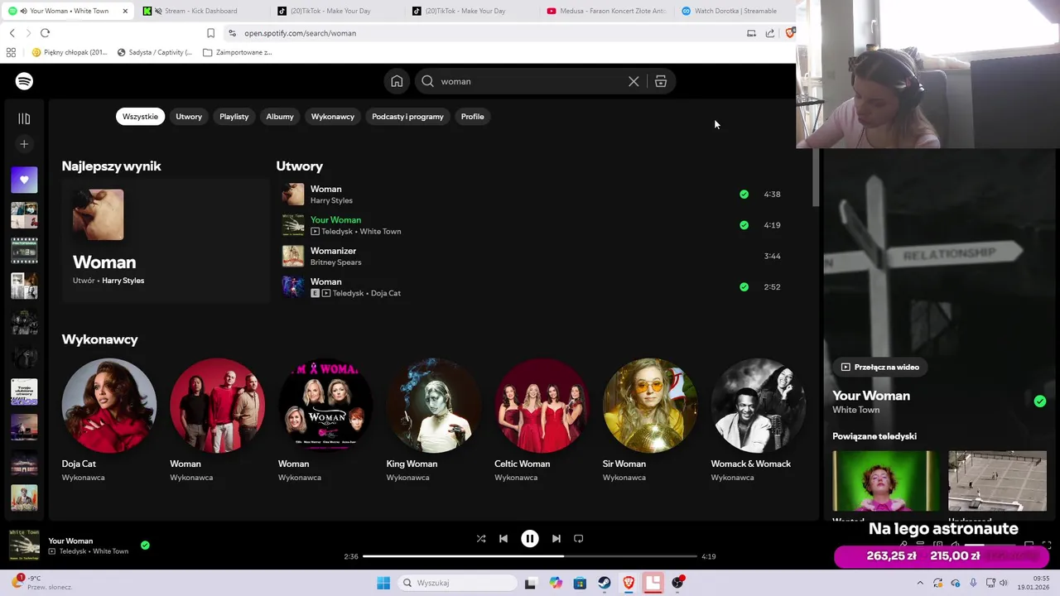Screen dimensions: 1060x596
Task: Open the Browse icon next to search
Action: point(661,81)
